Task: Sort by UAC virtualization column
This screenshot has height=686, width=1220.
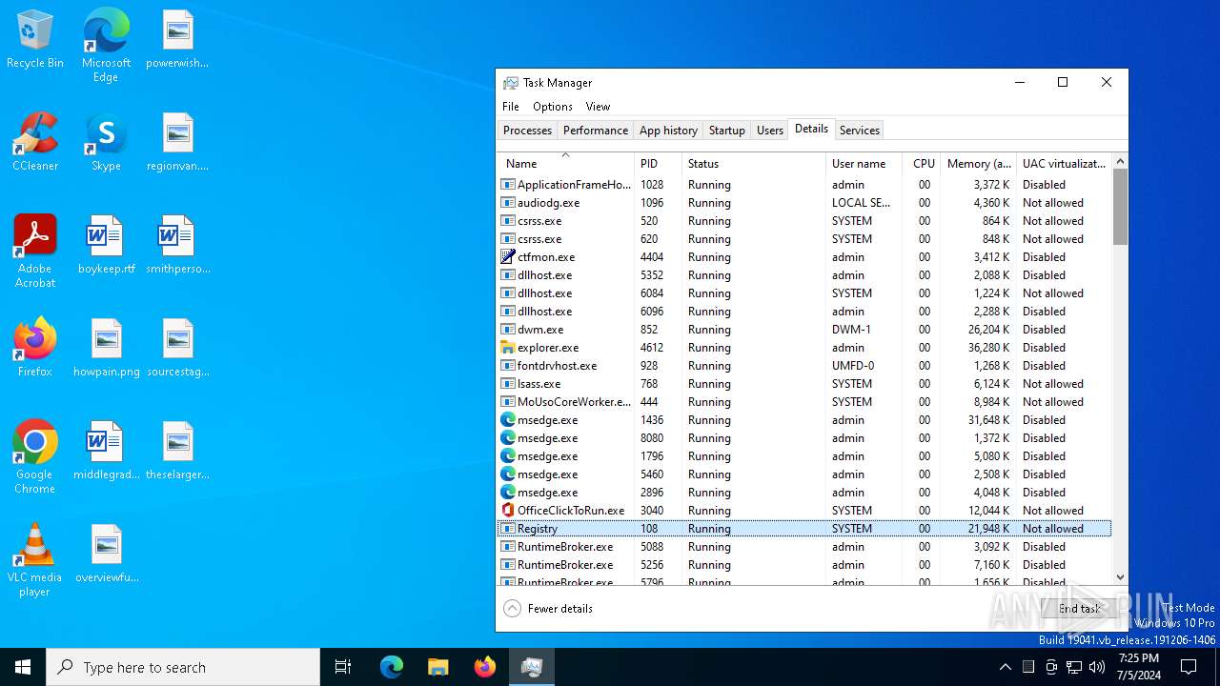Action: [1065, 163]
